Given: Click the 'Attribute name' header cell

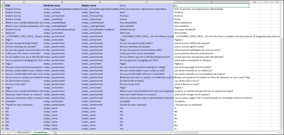Looking at the screenshot, I should click(62, 6).
